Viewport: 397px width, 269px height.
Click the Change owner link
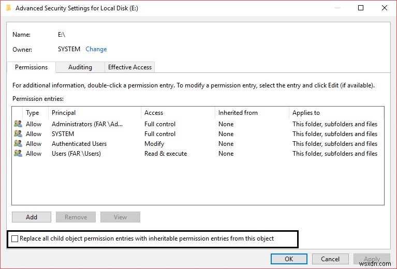96,49
